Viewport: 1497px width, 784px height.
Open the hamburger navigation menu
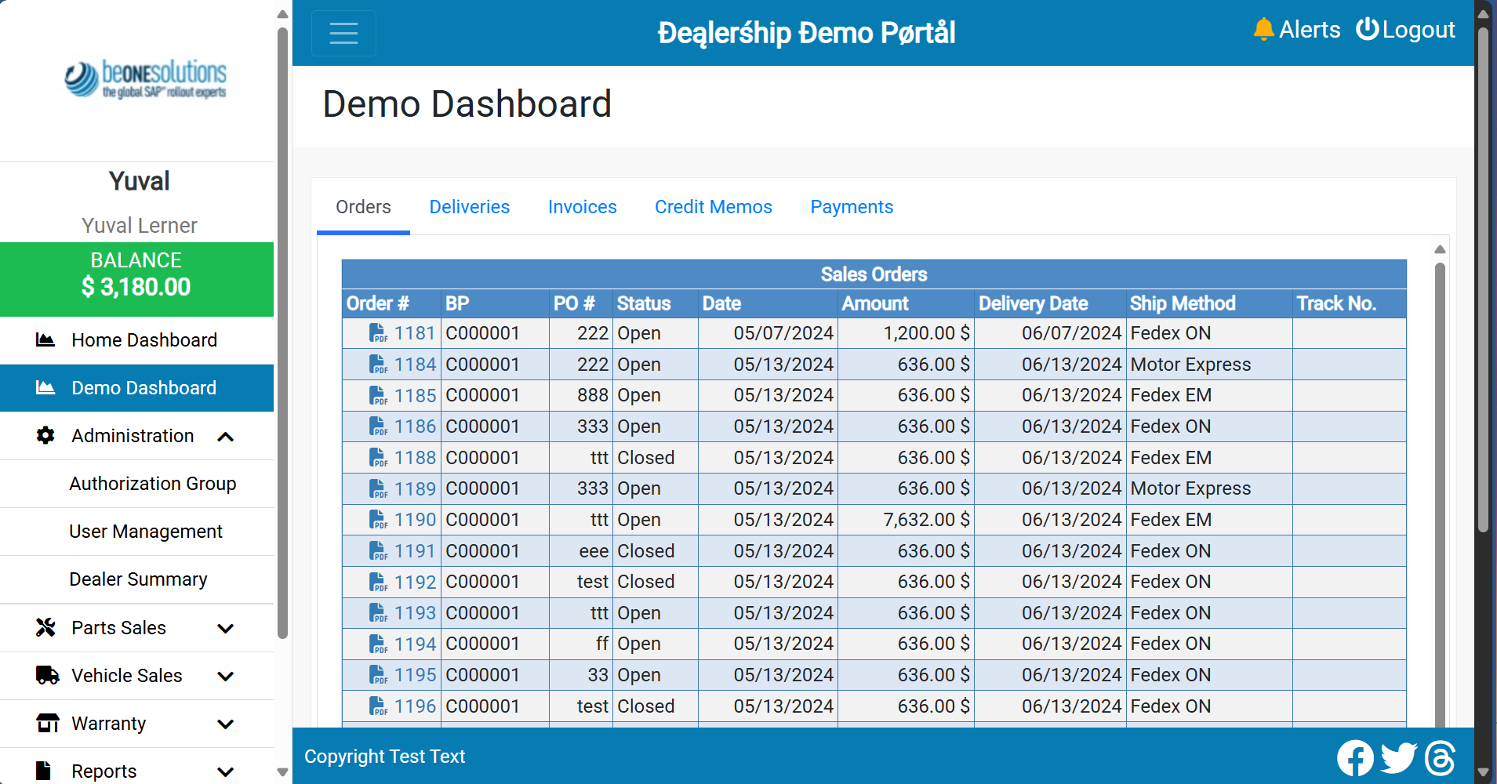pos(343,33)
